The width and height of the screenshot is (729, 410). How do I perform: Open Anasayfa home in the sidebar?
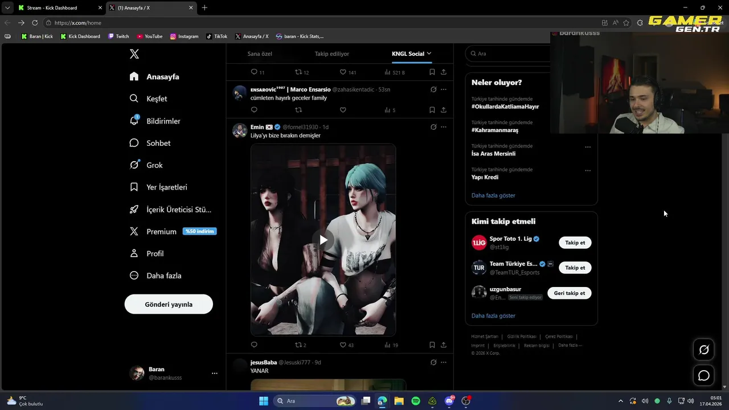[154, 76]
